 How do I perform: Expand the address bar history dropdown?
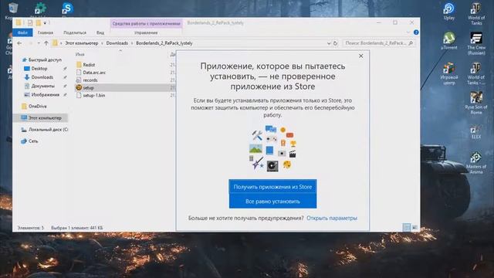329,43
